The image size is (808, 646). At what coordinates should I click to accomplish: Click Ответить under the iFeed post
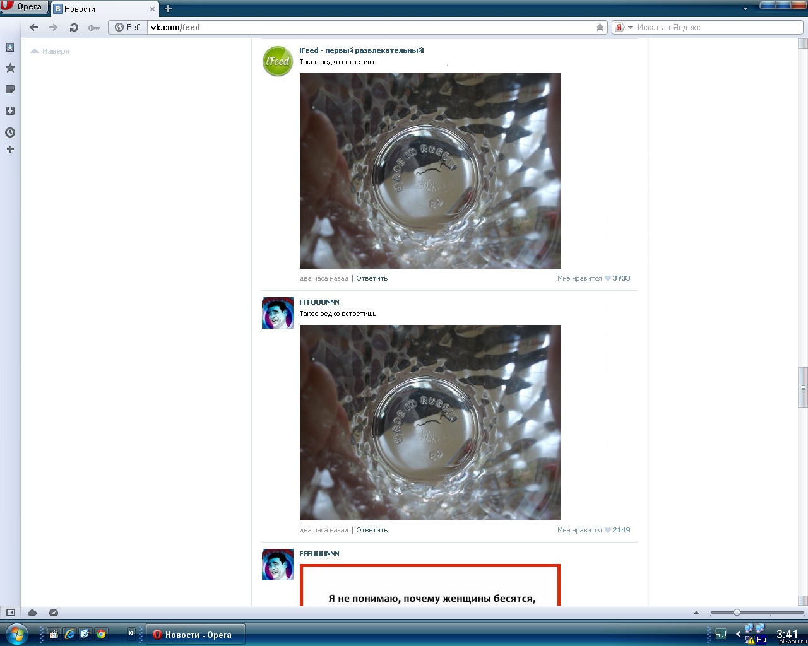coord(372,278)
